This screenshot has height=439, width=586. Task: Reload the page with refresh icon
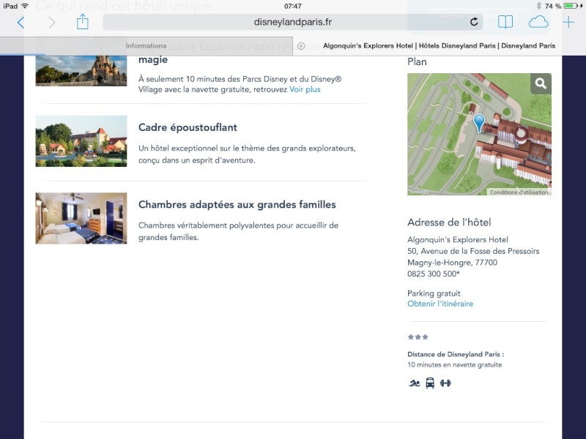[x=474, y=22]
